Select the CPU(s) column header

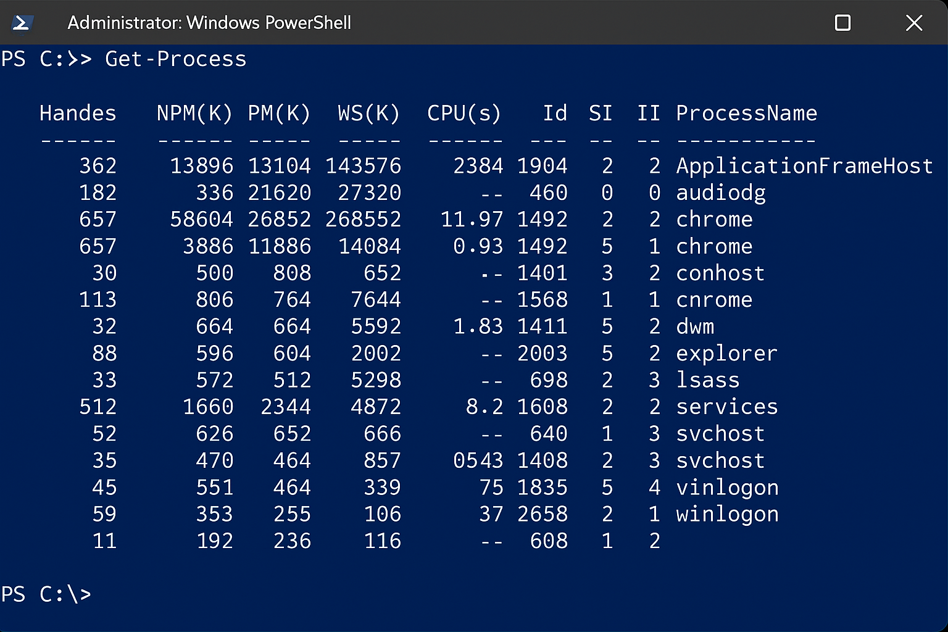pos(464,113)
